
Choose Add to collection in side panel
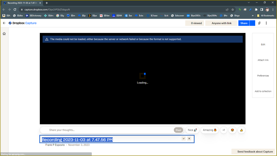pyautogui.click(x=263, y=91)
